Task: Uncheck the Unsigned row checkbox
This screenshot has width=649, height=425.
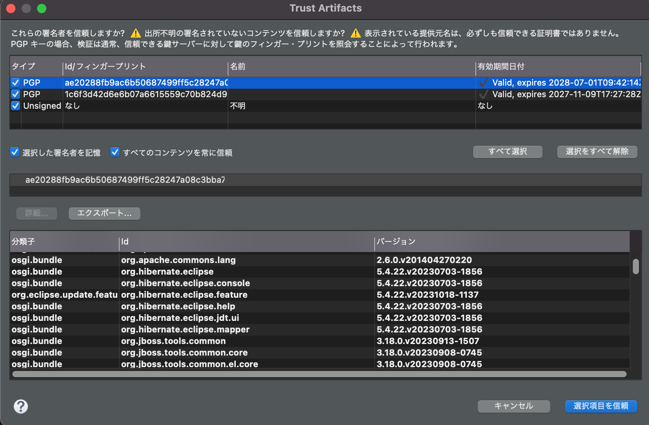Action: [15, 106]
